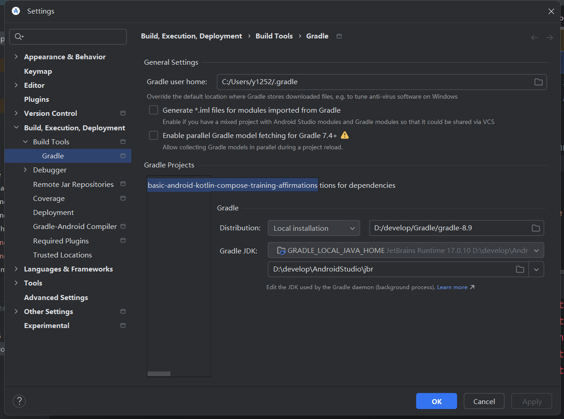Open the Learn more link

[452, 287]
